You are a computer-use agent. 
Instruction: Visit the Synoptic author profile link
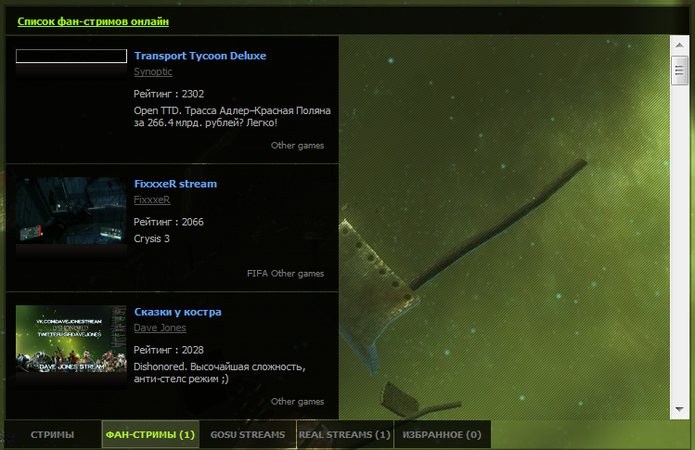153,71
